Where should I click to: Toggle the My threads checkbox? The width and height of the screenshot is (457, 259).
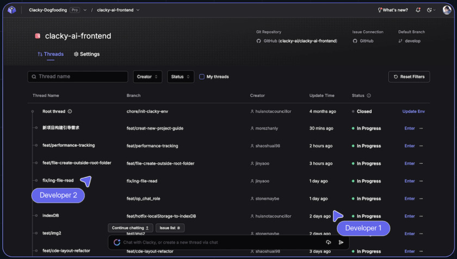pos(202,77)
